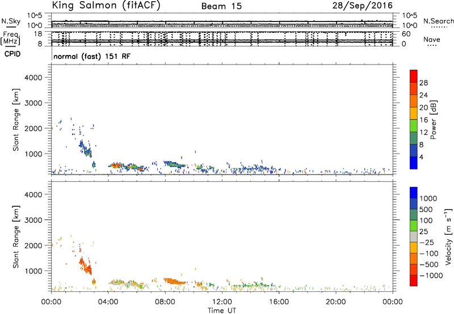Pick the red bottom Velocity colorbar segment

(x=414, y=281)
